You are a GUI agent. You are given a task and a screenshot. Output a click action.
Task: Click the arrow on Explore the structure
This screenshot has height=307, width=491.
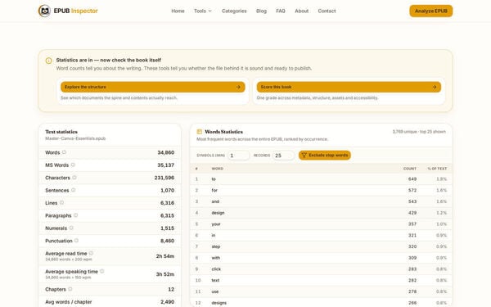238,87
